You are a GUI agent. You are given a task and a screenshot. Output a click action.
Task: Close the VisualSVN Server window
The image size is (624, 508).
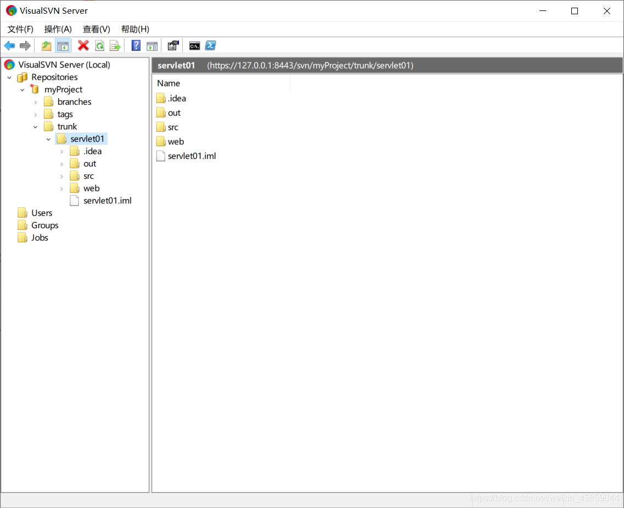click(x=607, y=11)
